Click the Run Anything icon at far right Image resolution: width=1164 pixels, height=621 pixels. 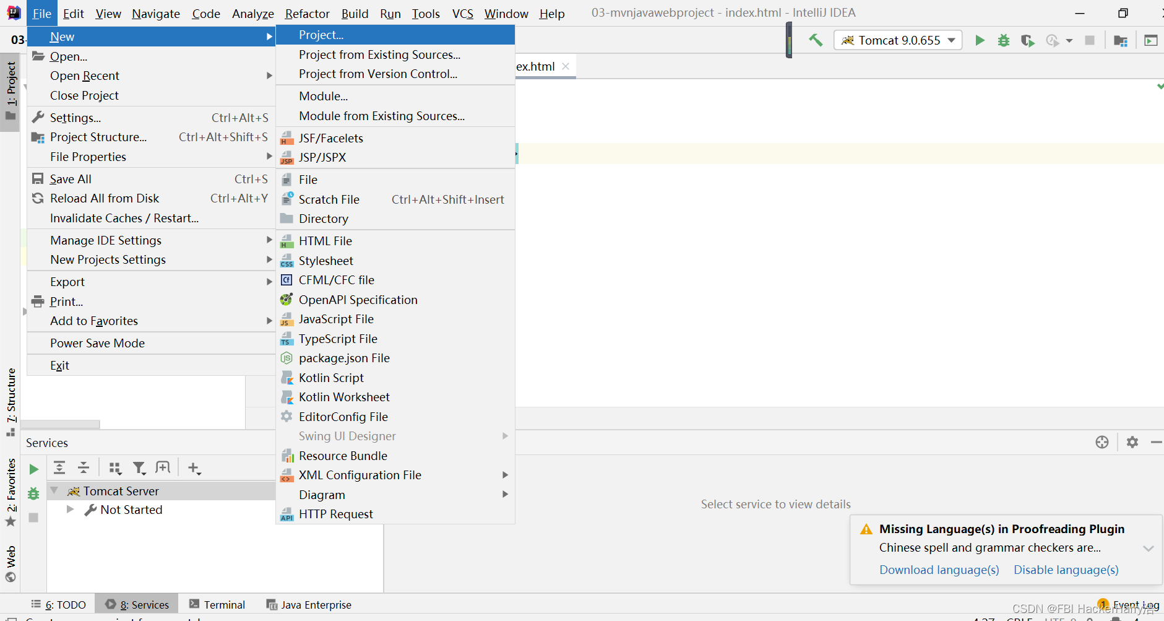click(x=1151, y=41)
